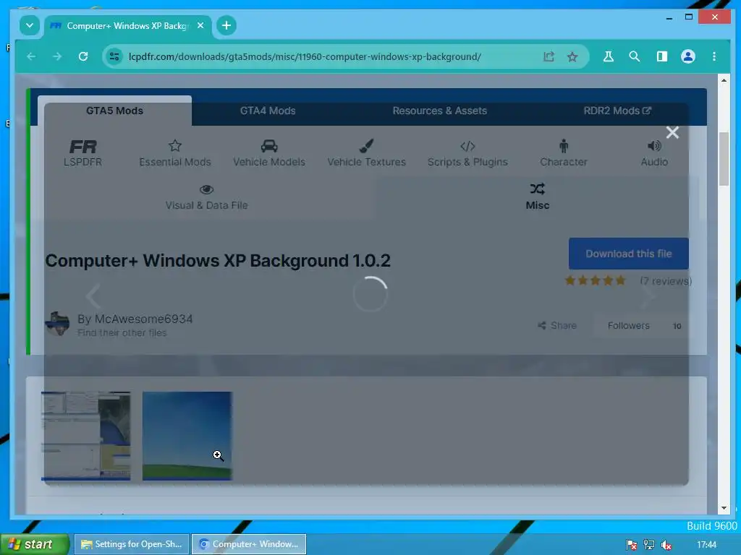
Task: Close the image lightbox overlay
Action: pos(672,133)
